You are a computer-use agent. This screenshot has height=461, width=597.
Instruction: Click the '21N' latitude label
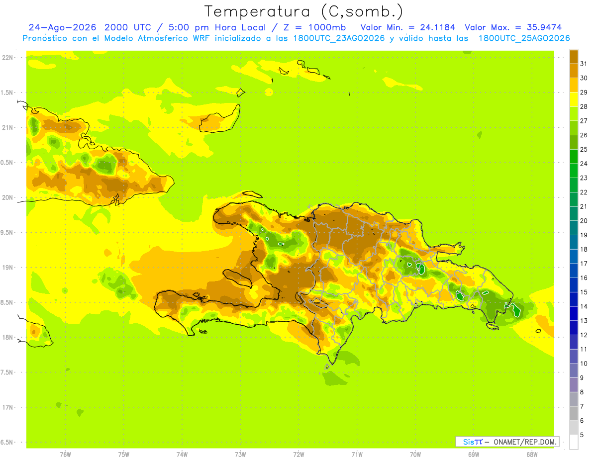(8, 127)
